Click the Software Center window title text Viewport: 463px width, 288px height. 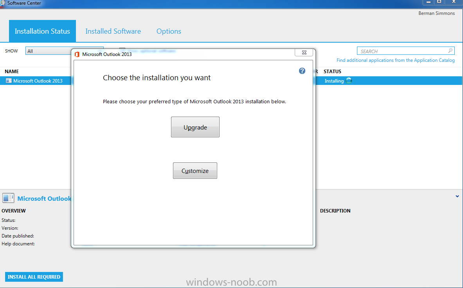click(24, 3)
